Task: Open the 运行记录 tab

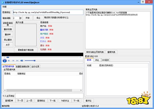Action: coord(35,67)
